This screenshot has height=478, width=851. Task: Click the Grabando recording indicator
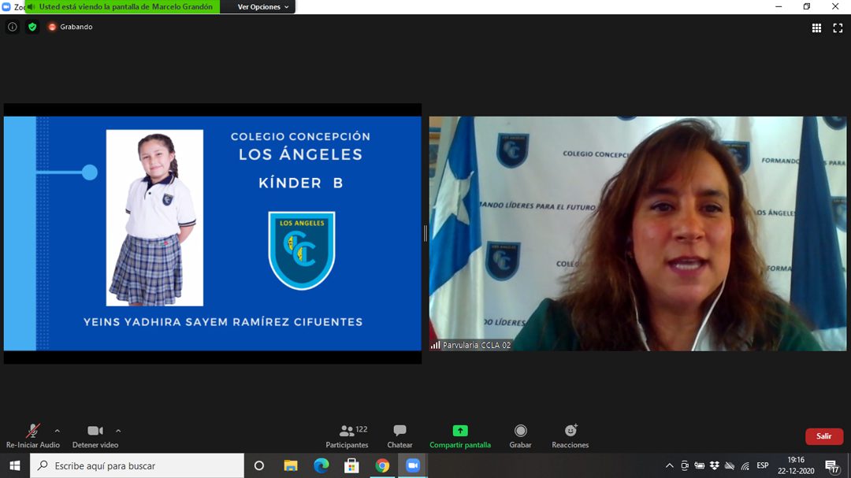tap(70, 27)
